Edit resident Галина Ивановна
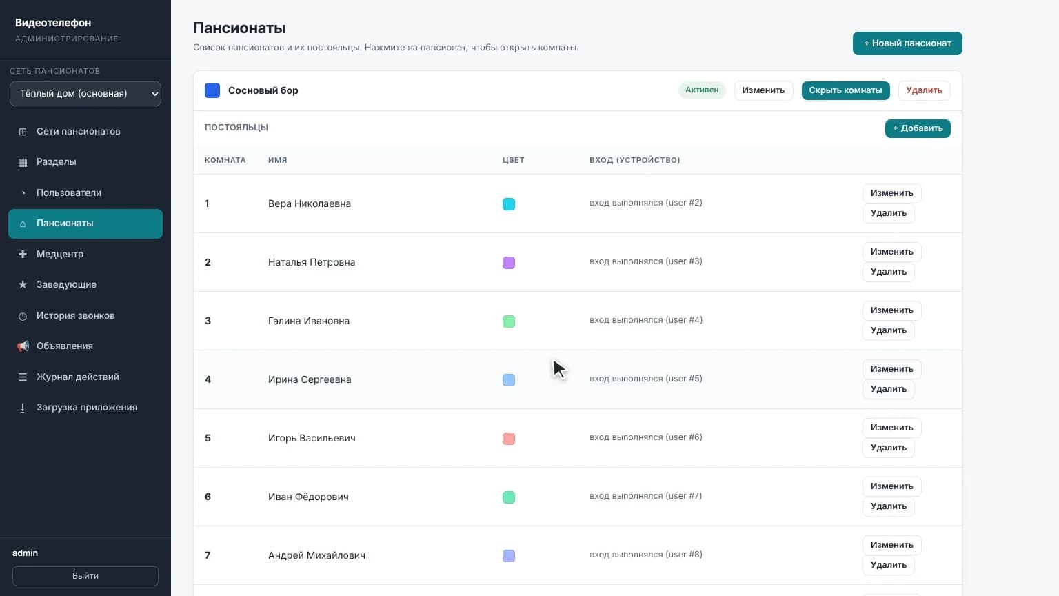The height and width of the screenshot is (596, 1059). (891, 310)
